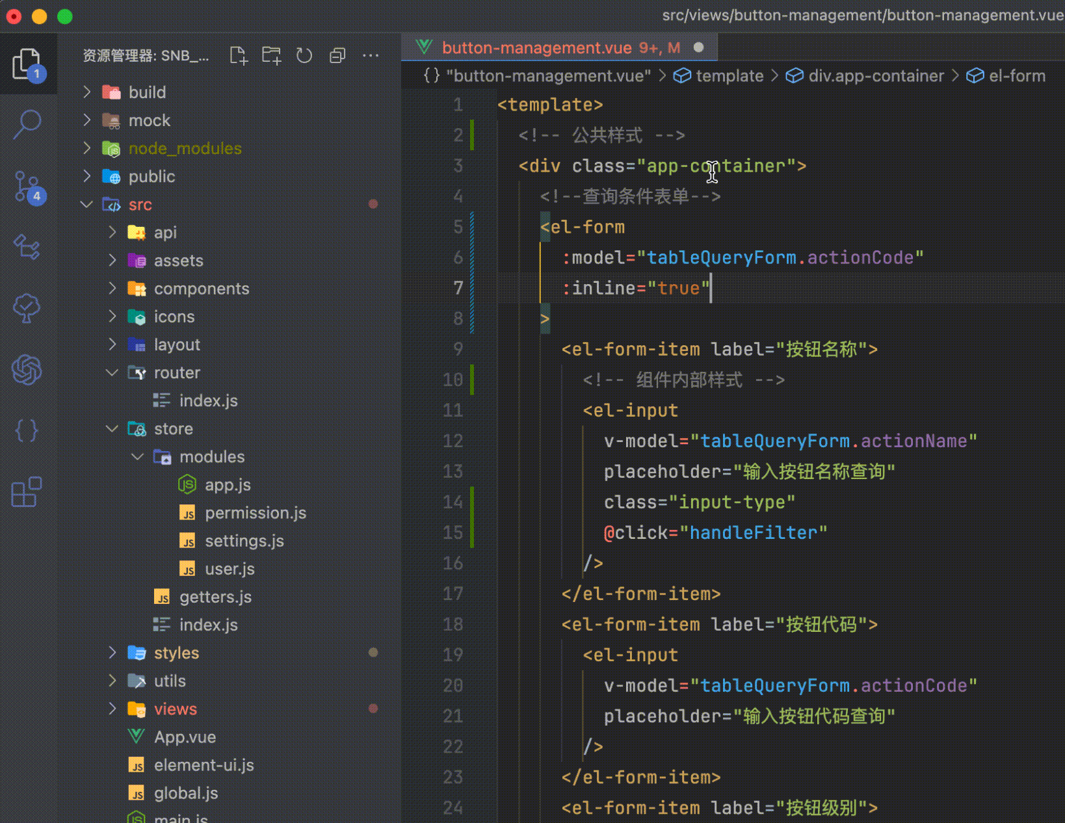This screenshot has width=1065, height=823.
Task: Collapse the store folder chevron
Action: (112, 428)
